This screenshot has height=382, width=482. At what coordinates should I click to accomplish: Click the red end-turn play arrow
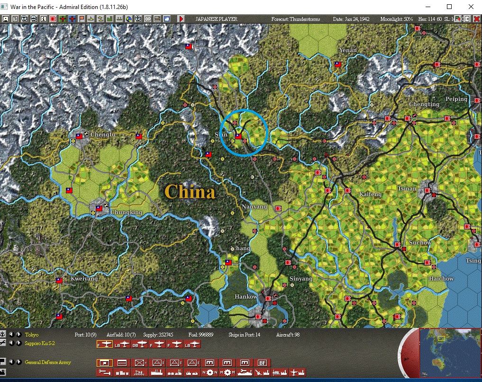(181, 19)
